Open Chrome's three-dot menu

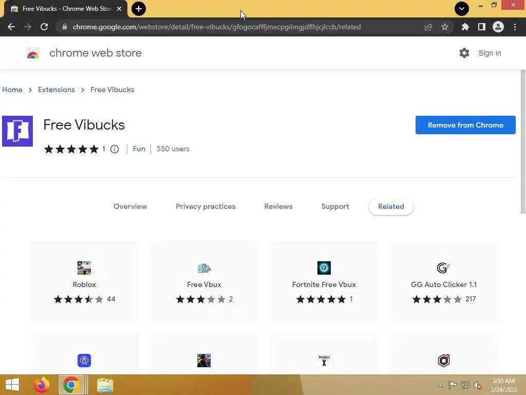pos(515,27)
